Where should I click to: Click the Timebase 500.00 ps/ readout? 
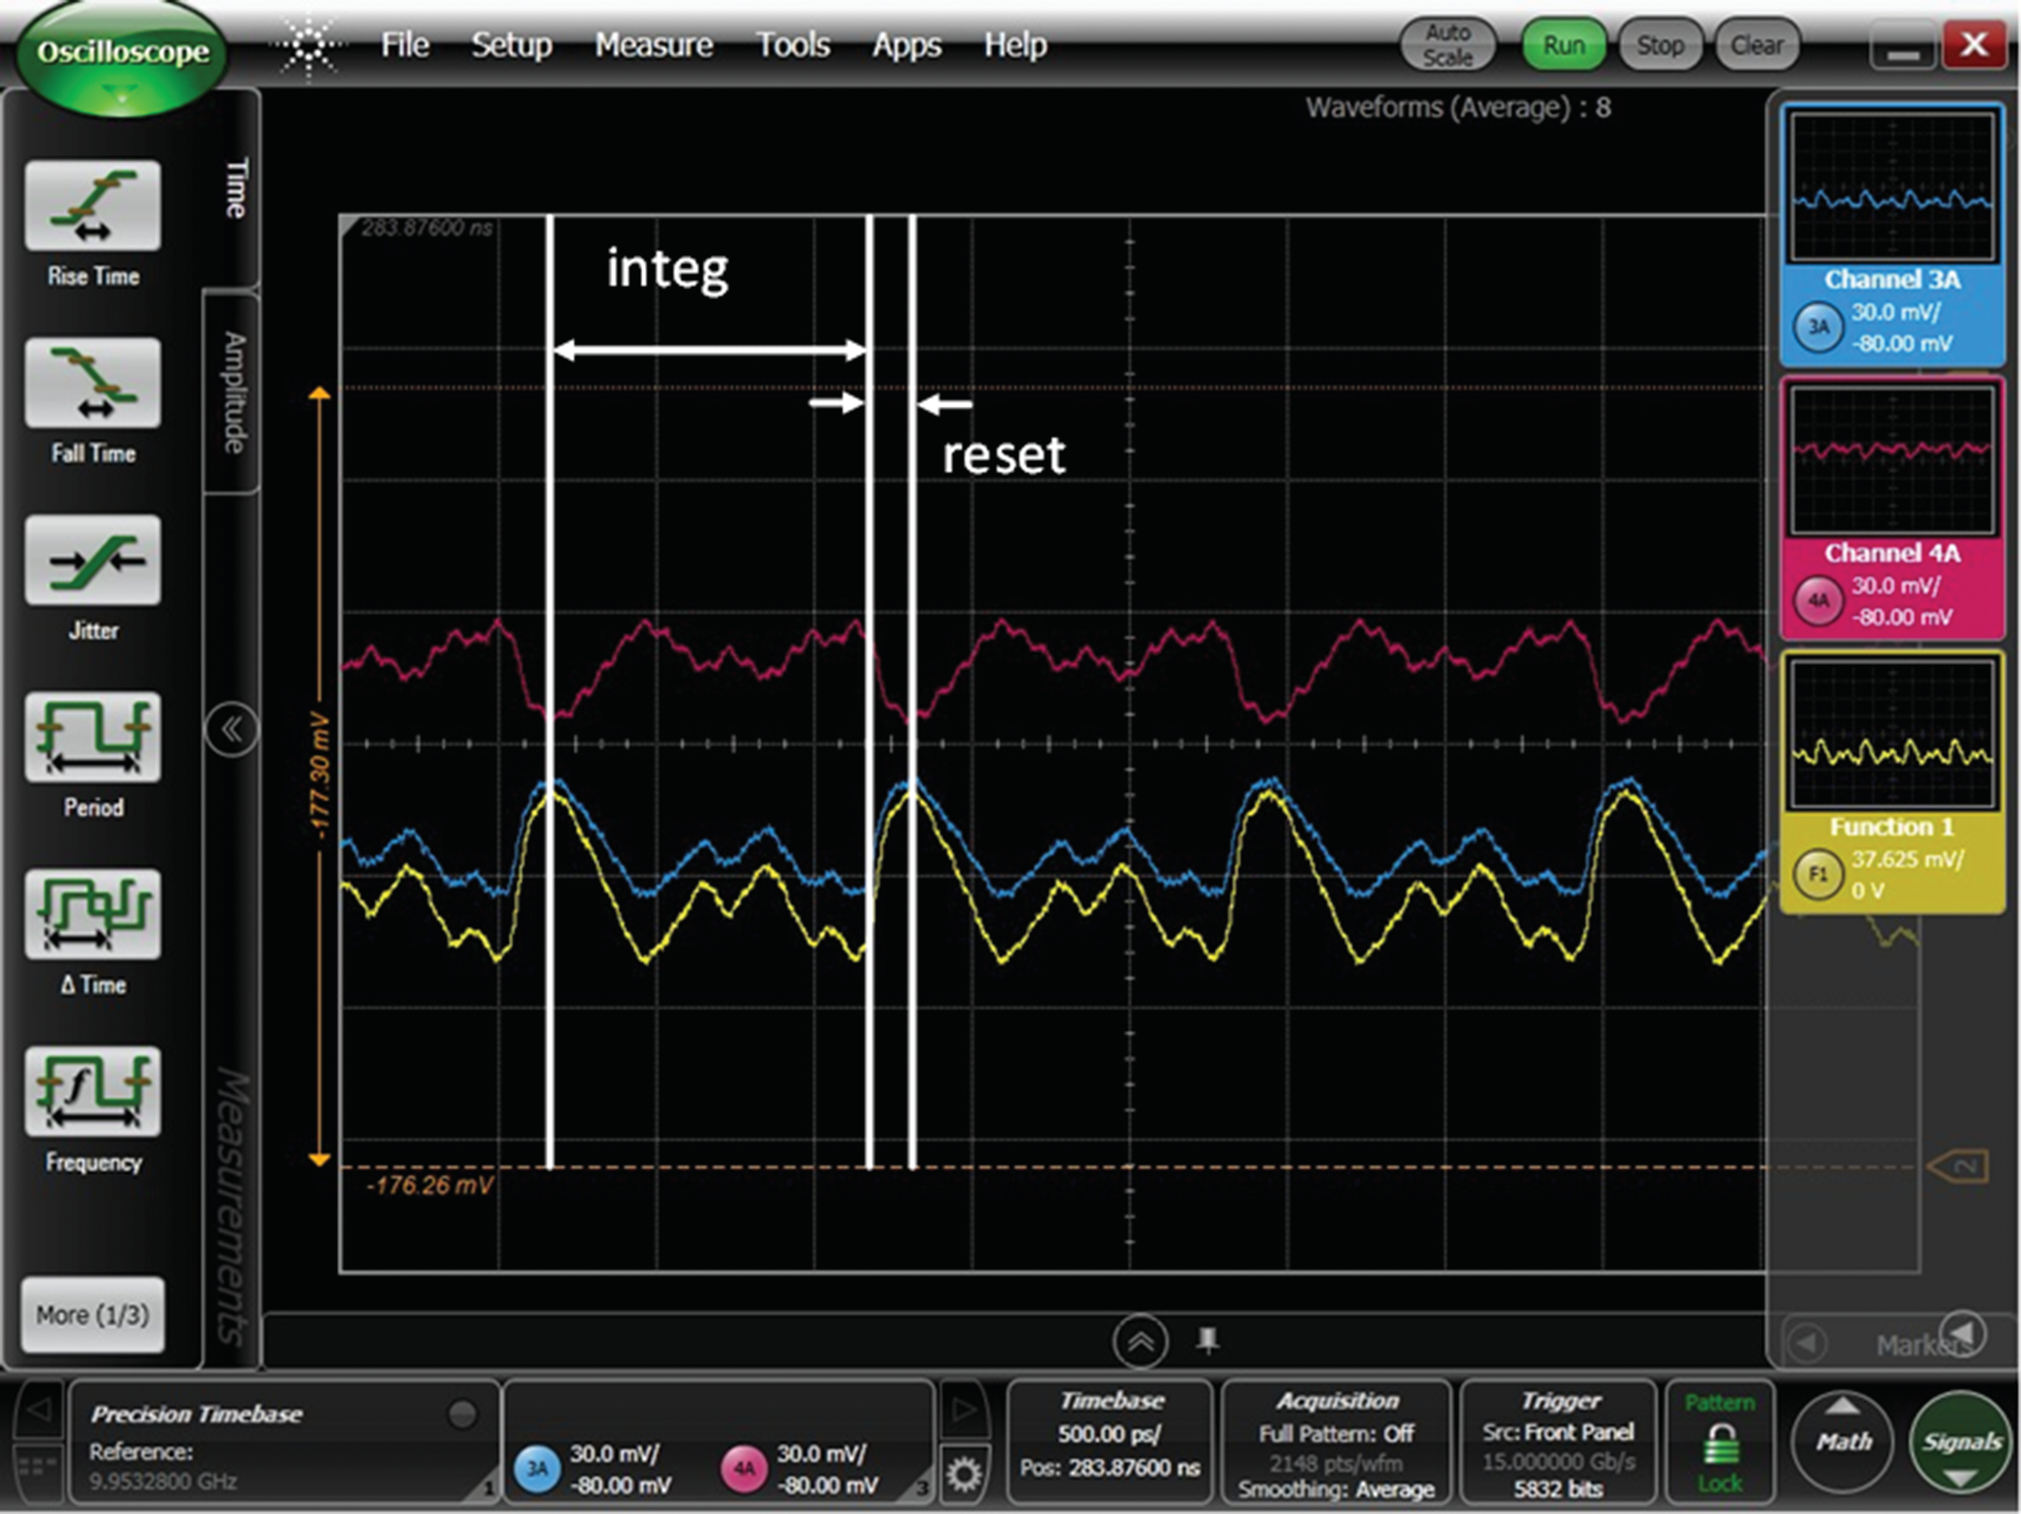pyautogui.click(x=1109, y=1433)
